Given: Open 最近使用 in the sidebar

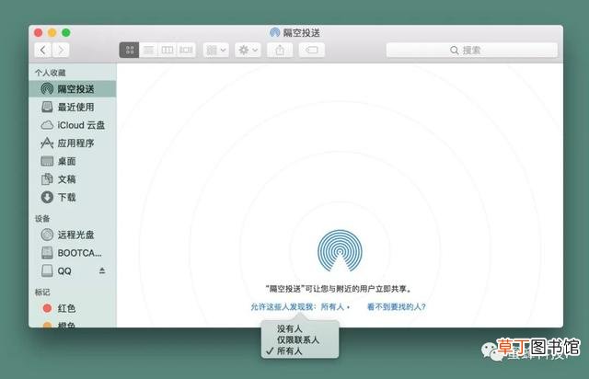Looking at the screenshot, I should click(x=73, y=107).
